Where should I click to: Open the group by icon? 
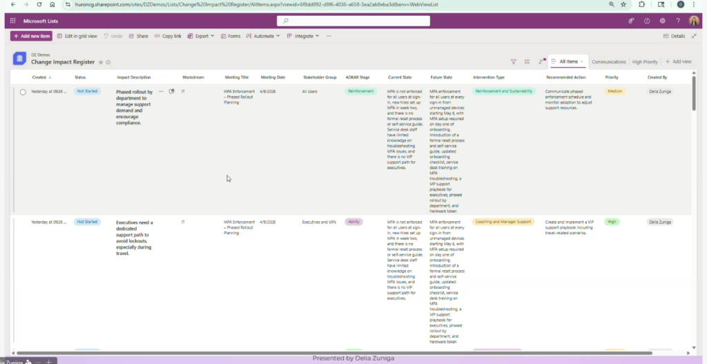[x=527, y=61]
